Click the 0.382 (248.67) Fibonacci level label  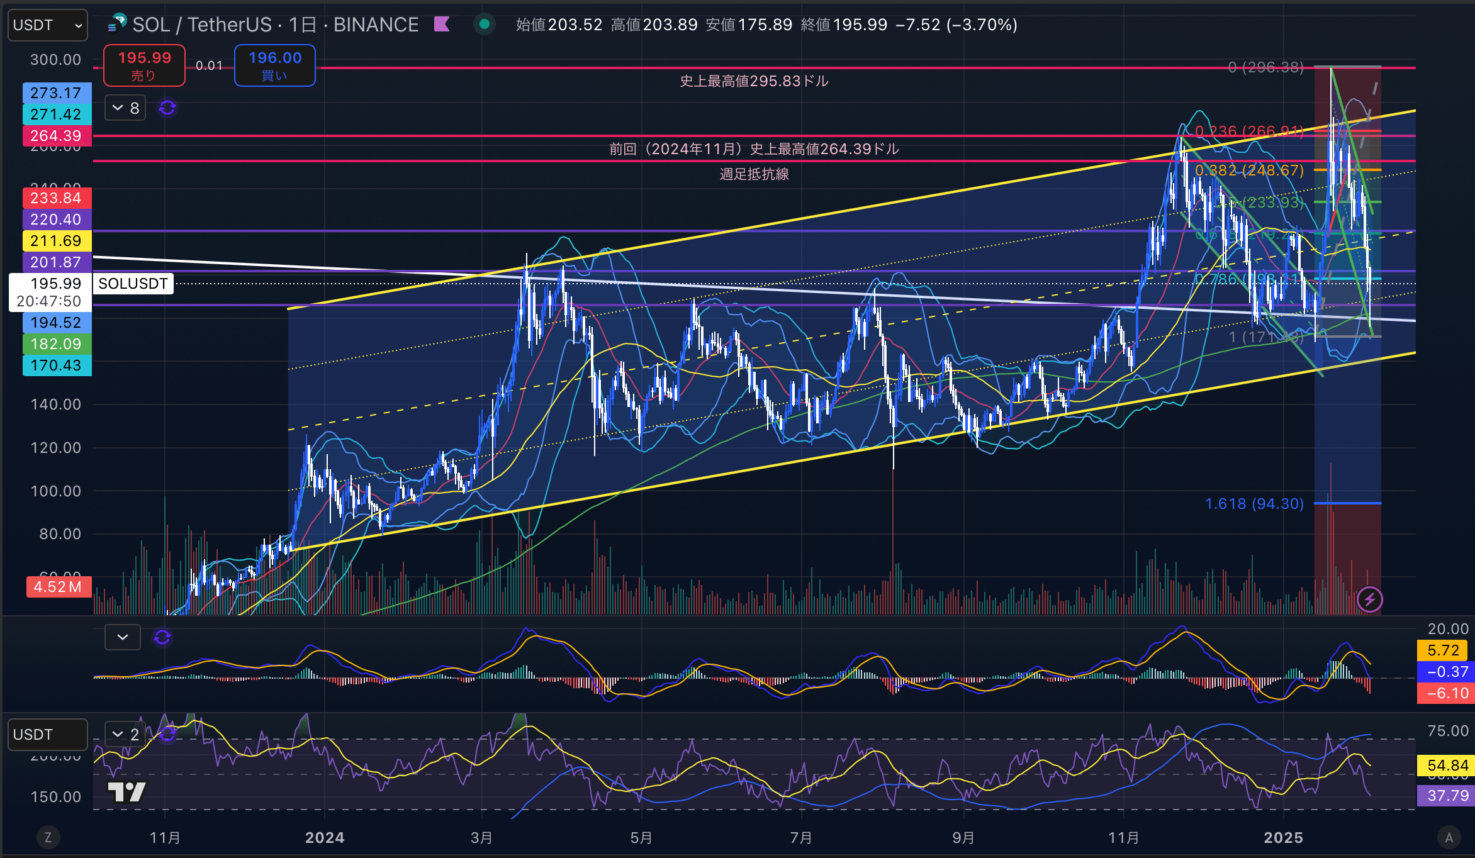[1249, 170]
